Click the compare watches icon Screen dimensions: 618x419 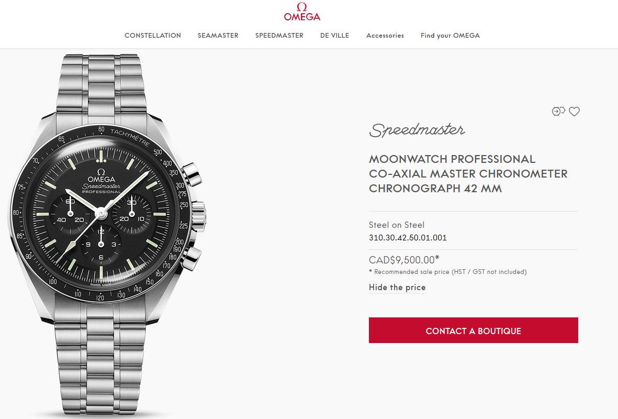tap(558, 111)
